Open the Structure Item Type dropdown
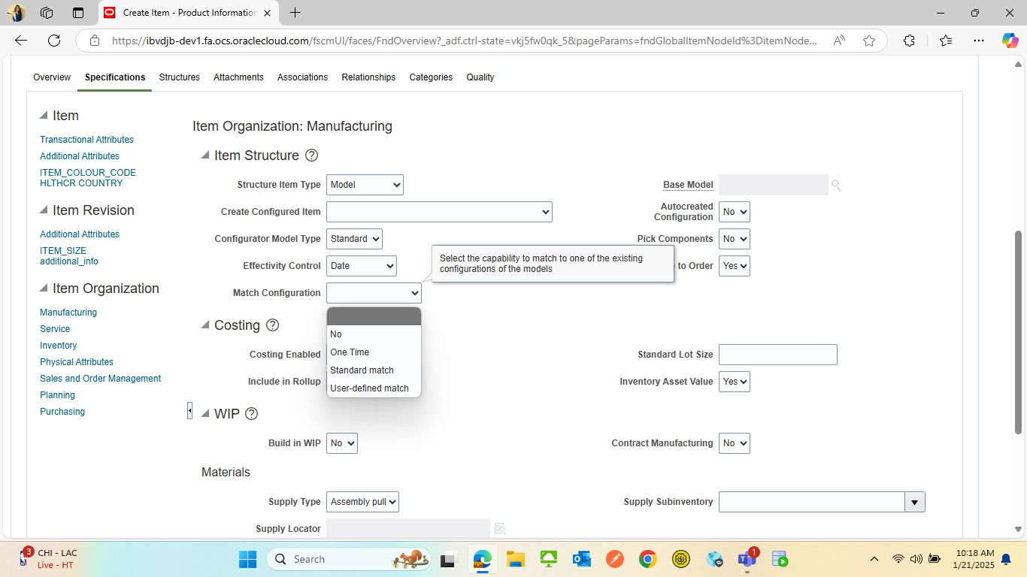Viewport: 1027px width, 577px height. point(365,185)
